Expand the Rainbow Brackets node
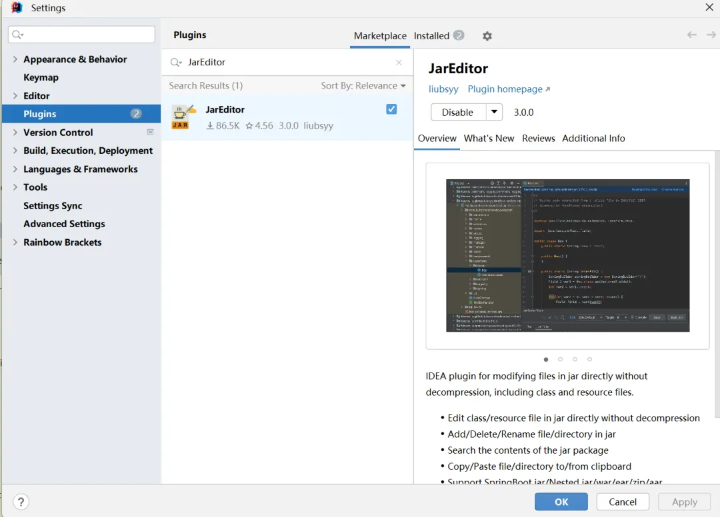 [x=15, y=243]
